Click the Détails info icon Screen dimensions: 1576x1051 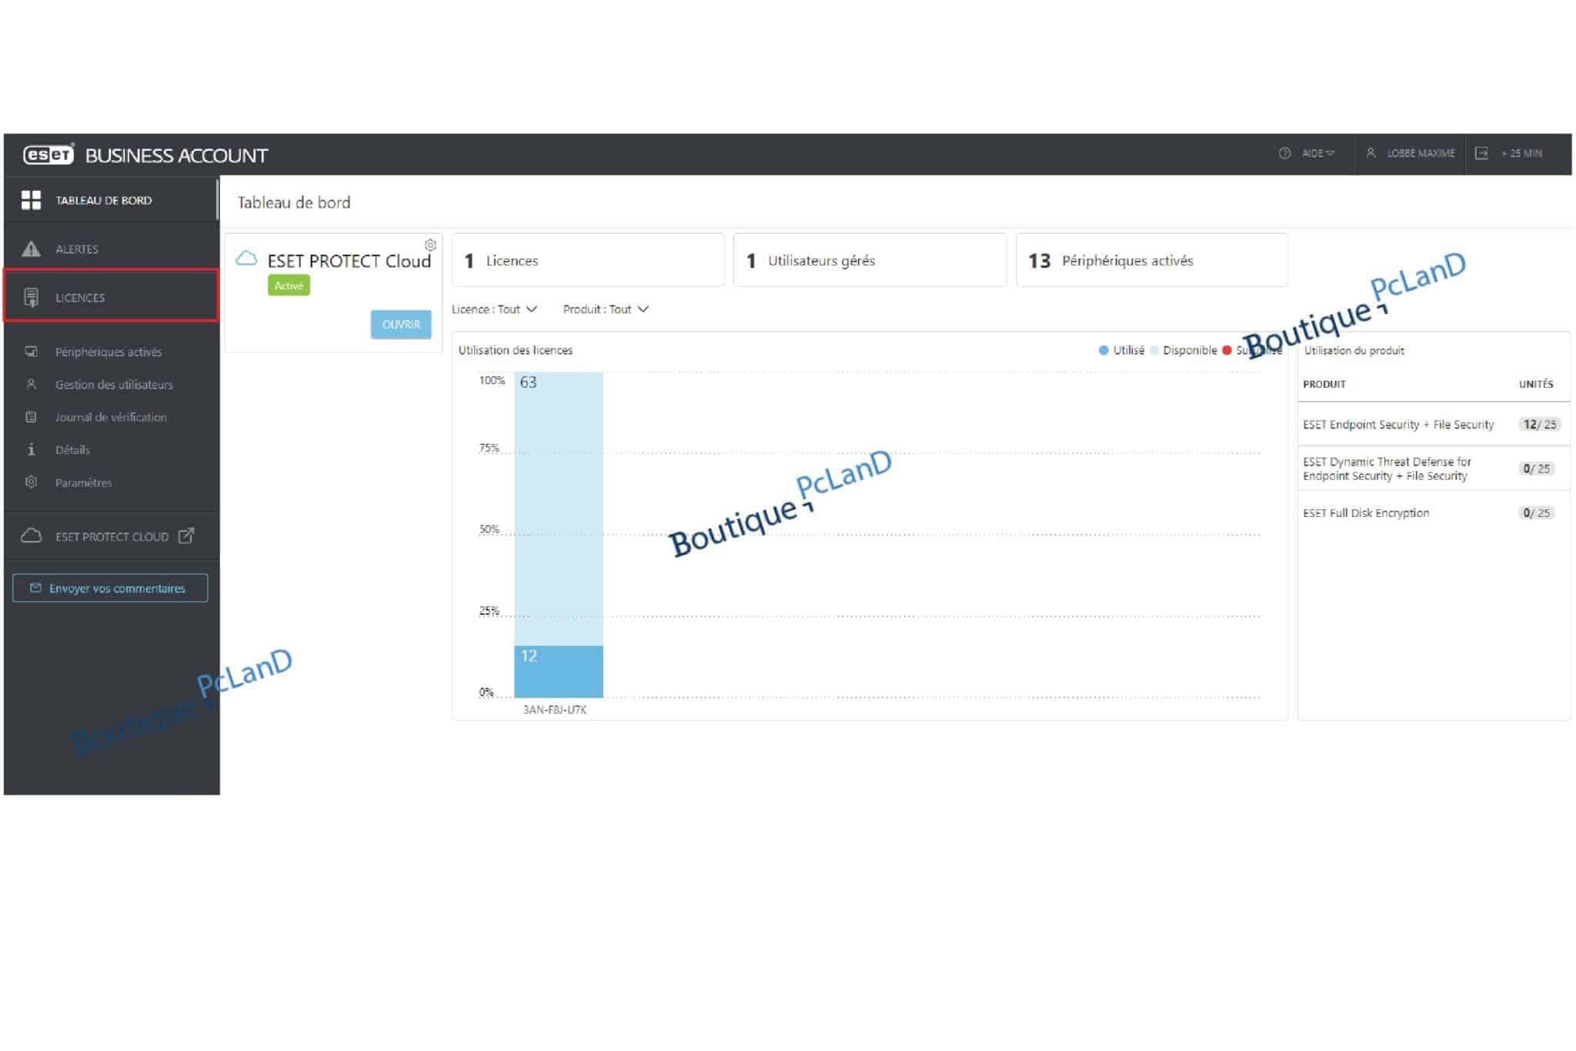[x=31, y=449]
